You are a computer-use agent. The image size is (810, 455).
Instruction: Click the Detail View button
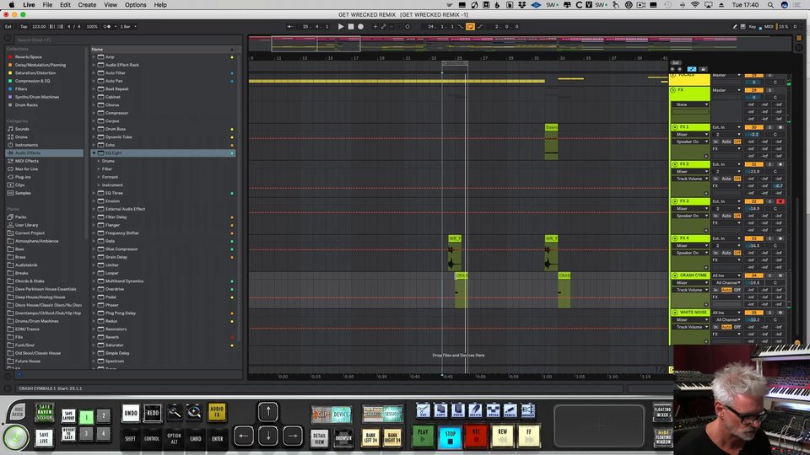(320, 438)
